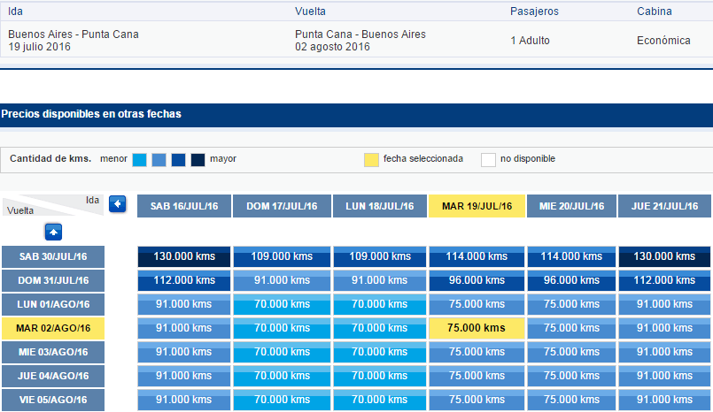Image resolution: width=713 pixels, height=412 pixels.
Task: Click the yellow fecha seleccionada swatch
Action: click(x=371, y=160)
